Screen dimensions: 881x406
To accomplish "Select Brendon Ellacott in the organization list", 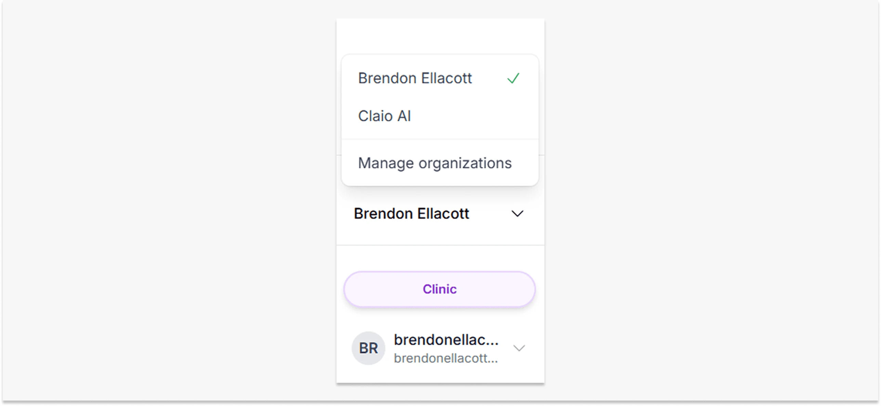I will pos(415,78).
